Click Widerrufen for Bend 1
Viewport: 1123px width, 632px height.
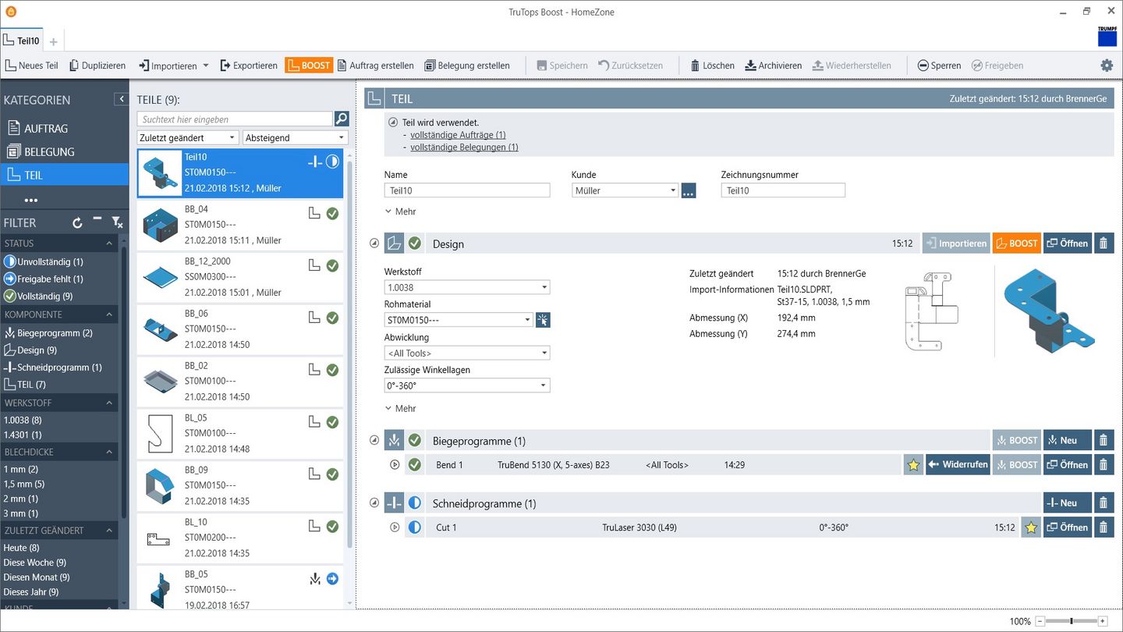tap(957, 465)
